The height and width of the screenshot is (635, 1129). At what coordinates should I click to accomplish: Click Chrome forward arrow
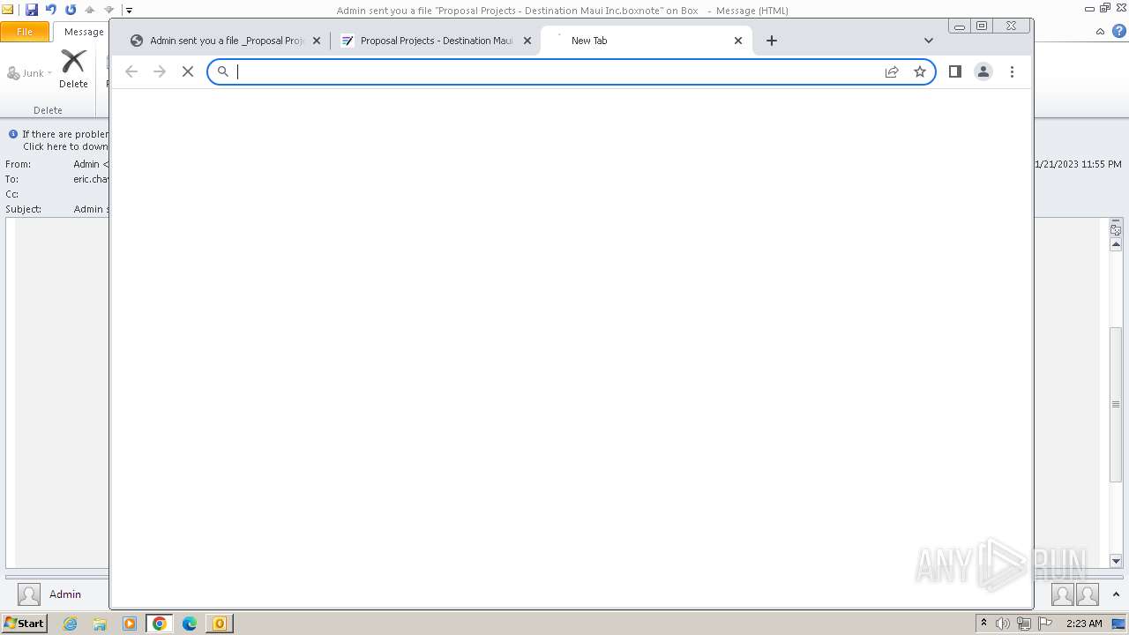pyautogui.click(x=160, y=71)
